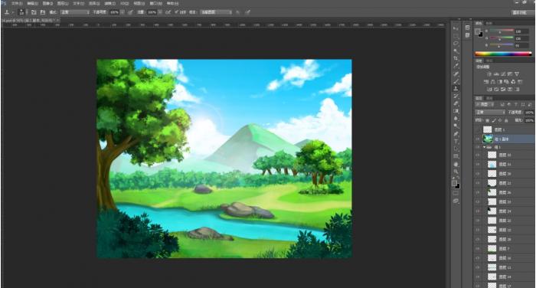This screenshot has height=288, width=536.
Task: Open the first menu in the menu bar
Action: pos(17,3)
